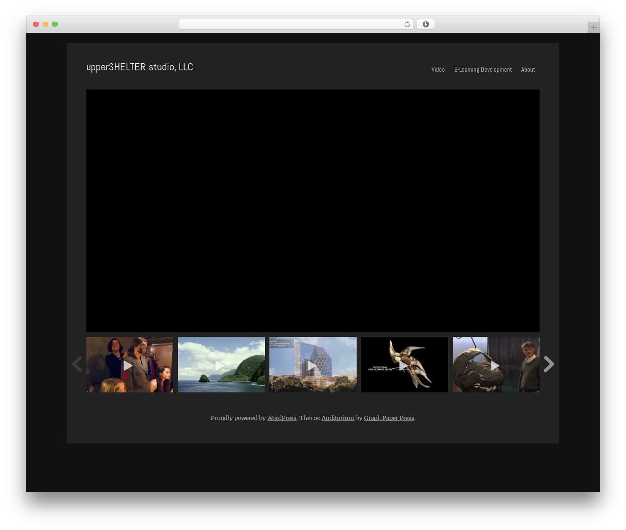Play the dinosaur skull and man thumbnail
This screenshot has height=530, width=626.
pos(496,365)
